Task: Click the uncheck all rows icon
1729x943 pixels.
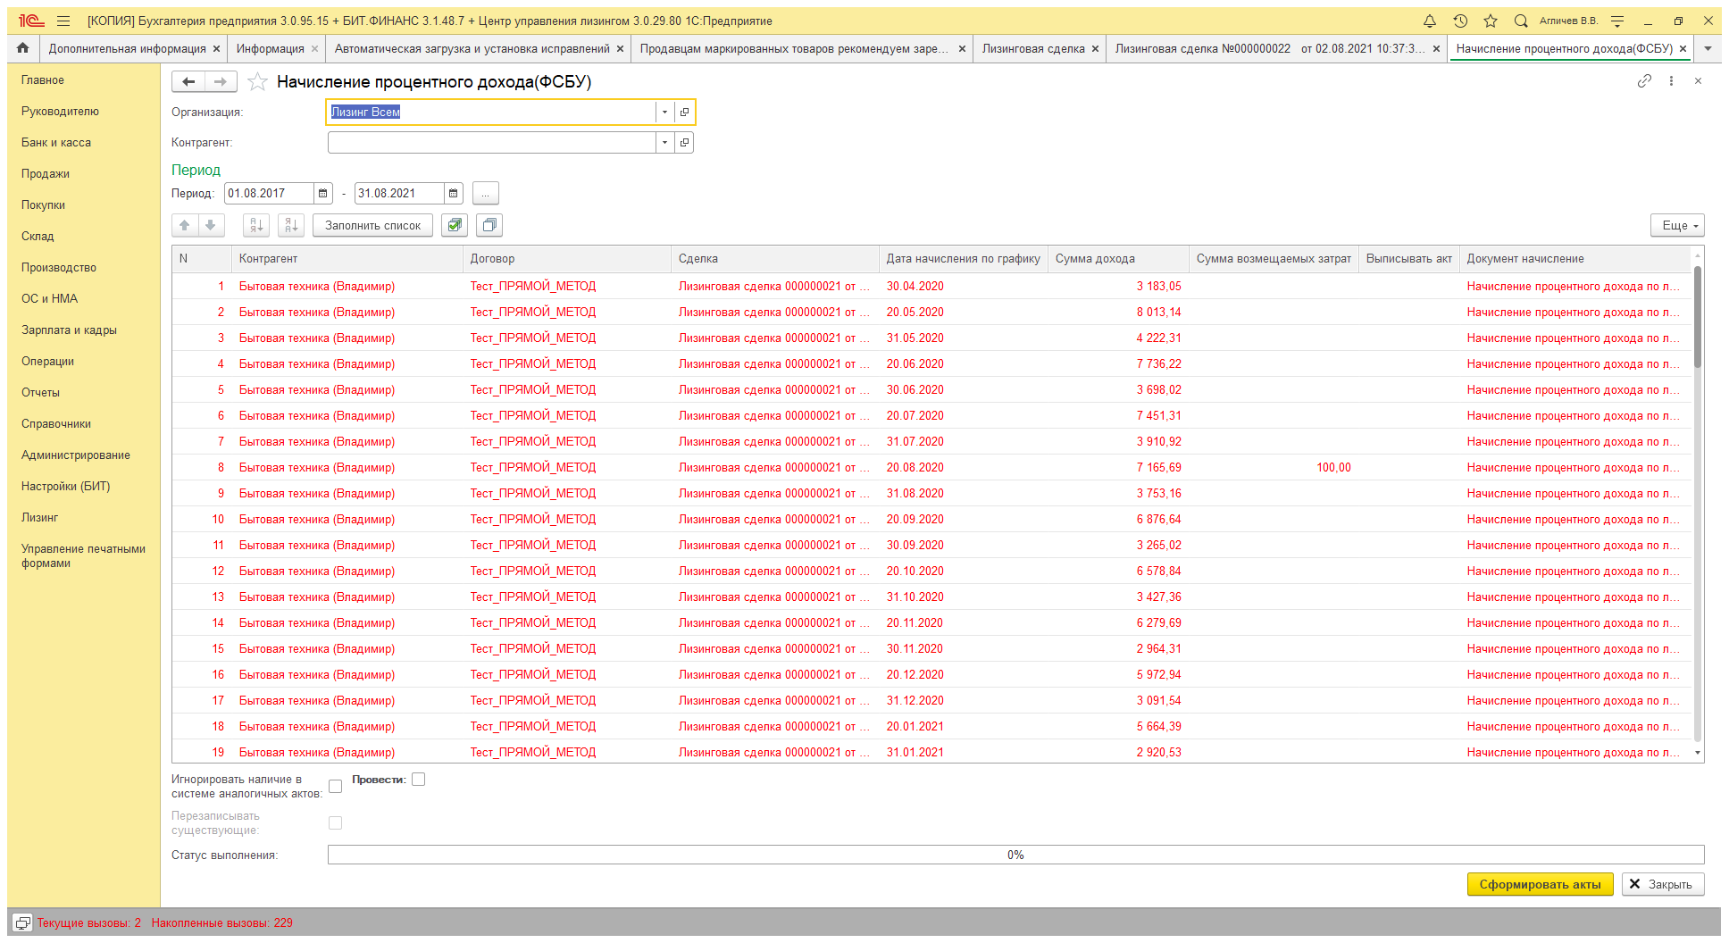Action: [489, 226]
